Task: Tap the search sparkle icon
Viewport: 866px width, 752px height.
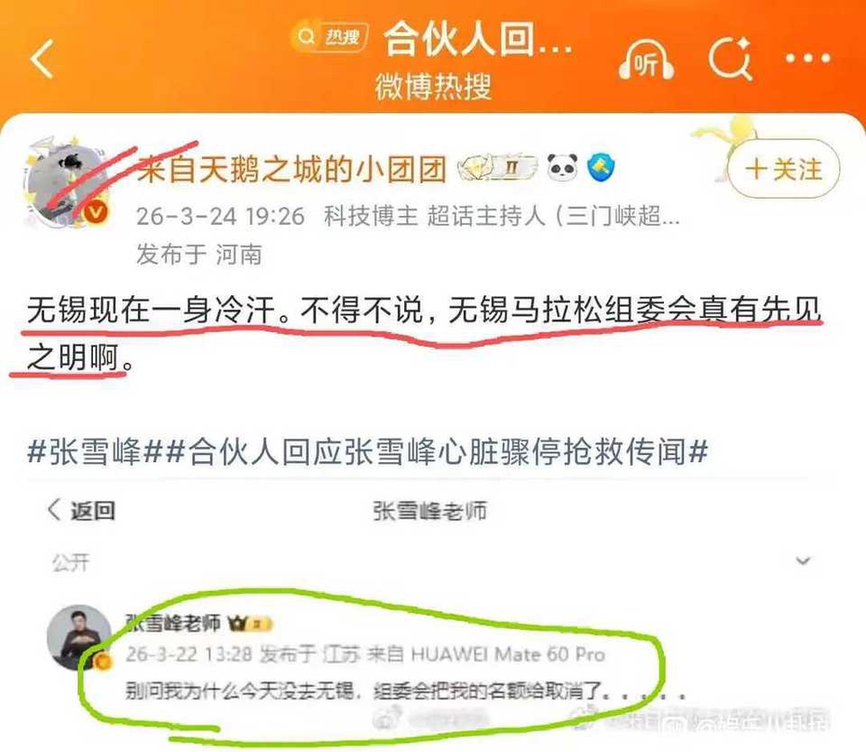Action: coord(731,58)
